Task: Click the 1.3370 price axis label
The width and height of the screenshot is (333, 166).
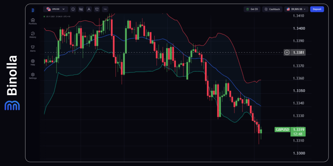Action: point(299,66)
